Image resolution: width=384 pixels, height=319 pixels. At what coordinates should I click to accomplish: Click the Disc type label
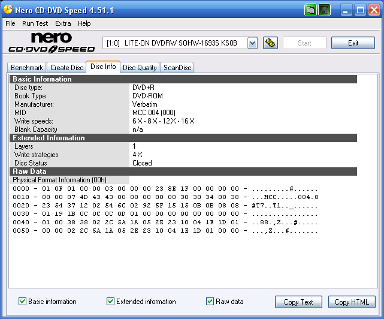click(28, 88)
